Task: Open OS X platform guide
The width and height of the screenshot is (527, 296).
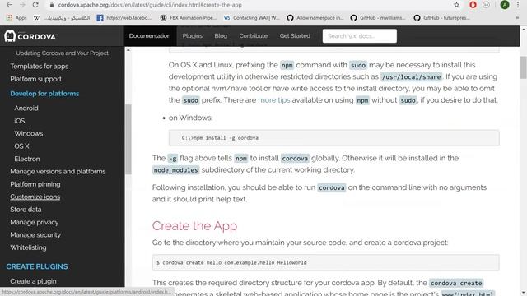Action: [21, 146]
